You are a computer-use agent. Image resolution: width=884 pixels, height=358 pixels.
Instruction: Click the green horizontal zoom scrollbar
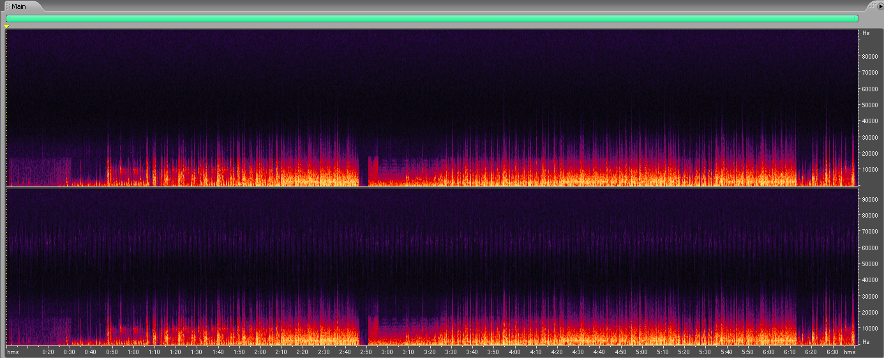tap(432, 19)
